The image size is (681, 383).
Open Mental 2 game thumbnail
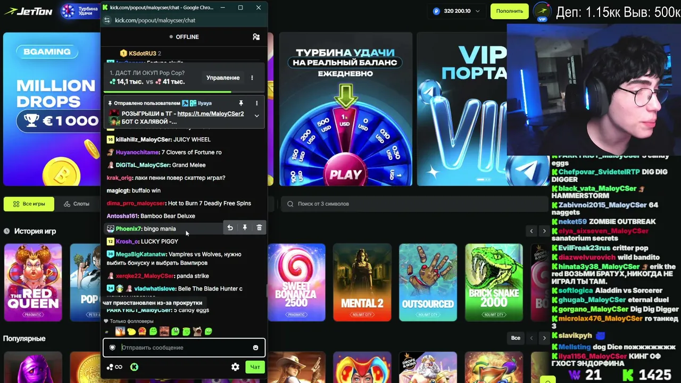click(362, 282)
